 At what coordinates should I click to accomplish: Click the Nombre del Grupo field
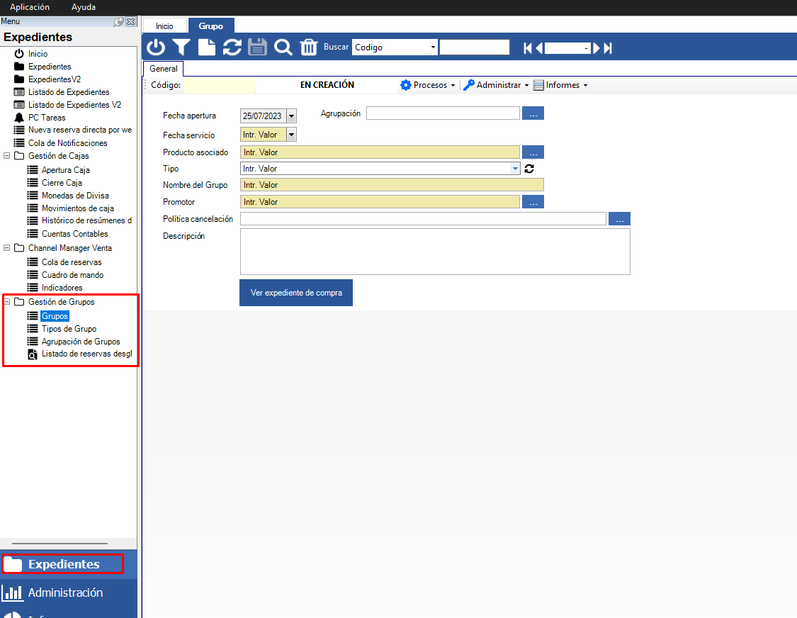[392, 185]
